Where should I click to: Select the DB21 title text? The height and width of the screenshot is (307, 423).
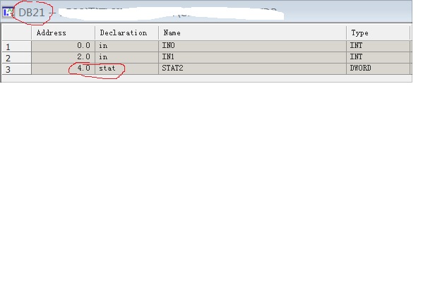(x=32, y=13)
